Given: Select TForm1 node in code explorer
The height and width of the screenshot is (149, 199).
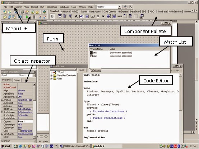Looking at the screenshot, I should 61,72.
